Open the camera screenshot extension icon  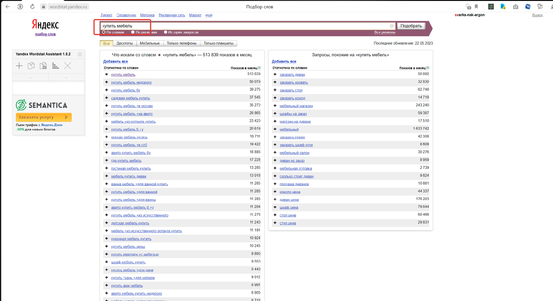pos(516,7)
